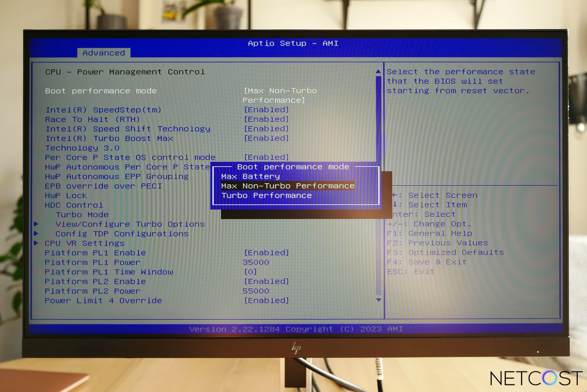Toggle the Platform PL1 Enable value
Viewport: 587px width, 392px height.
point(267,253)
